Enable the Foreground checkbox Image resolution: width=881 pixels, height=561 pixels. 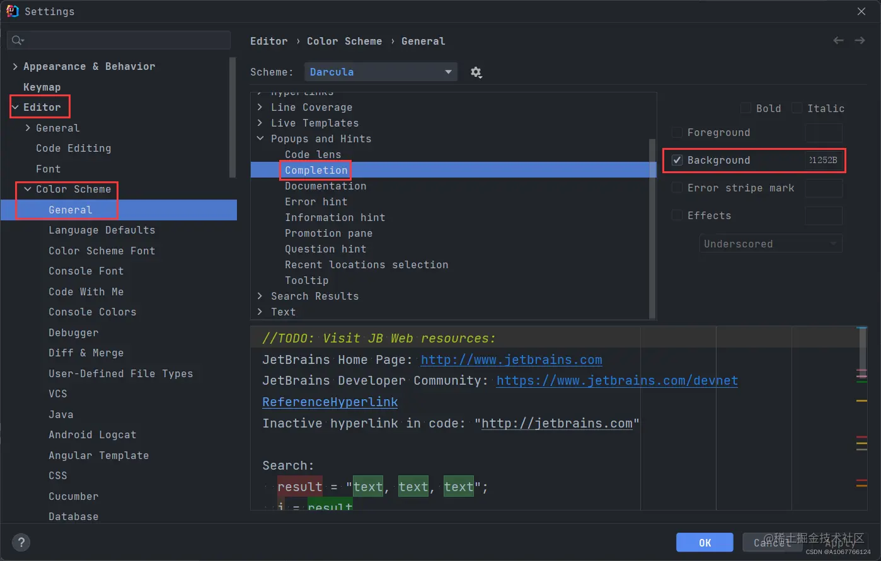coord(677,132)
